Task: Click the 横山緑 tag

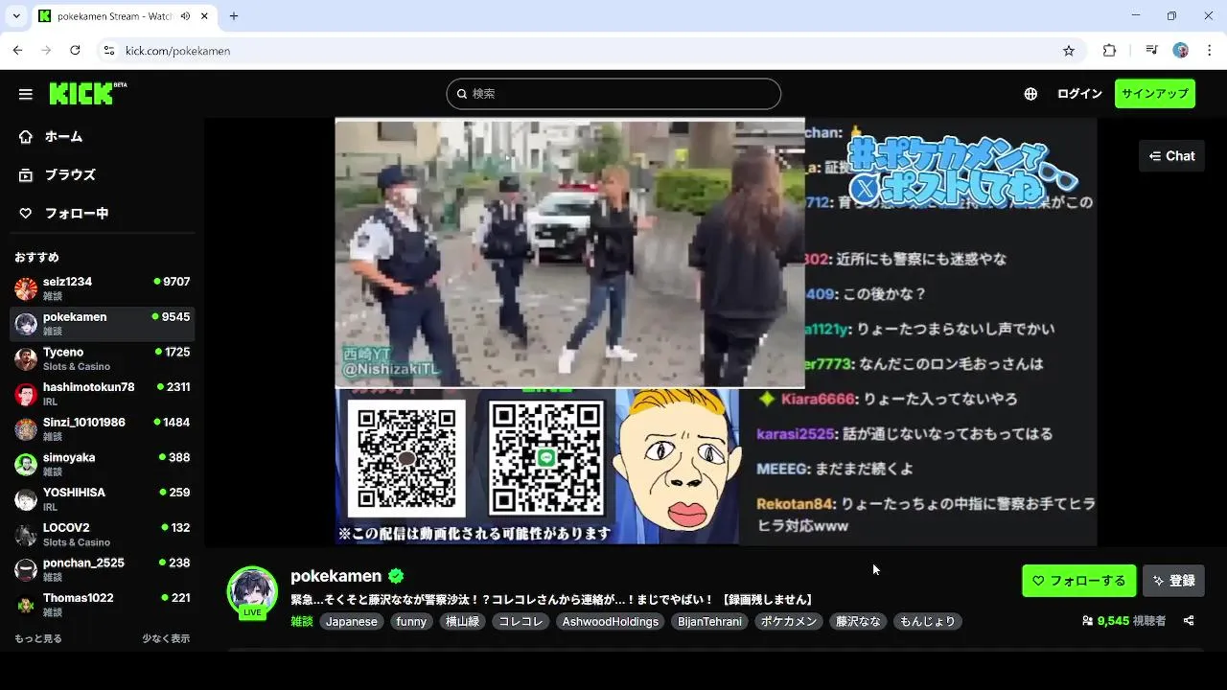Action: click(462, 622)
